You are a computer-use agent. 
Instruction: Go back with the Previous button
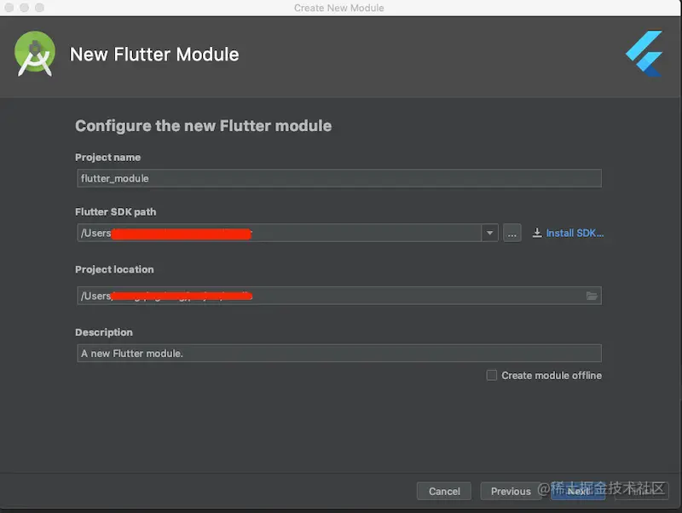(511, 491)
